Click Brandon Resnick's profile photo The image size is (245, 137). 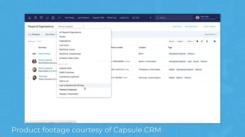click(x=34, y=61)
